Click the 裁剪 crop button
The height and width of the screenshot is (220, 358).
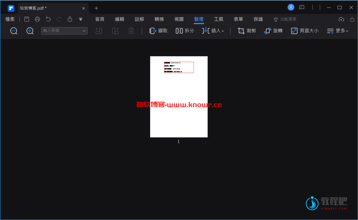247,31
